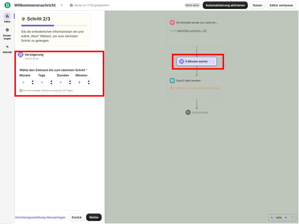Click the Brevo logo icon
The width and height of the screenshot is (299, 224).
[x=7, y=5]
